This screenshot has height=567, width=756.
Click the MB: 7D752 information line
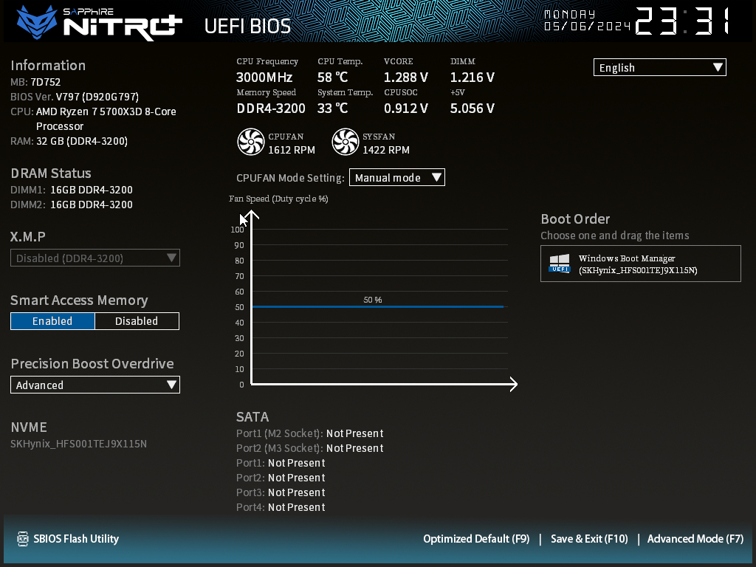point(35,82)
